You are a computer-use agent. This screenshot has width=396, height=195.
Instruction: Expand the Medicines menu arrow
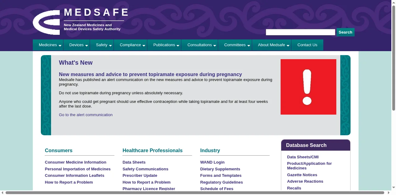(60, 46)
